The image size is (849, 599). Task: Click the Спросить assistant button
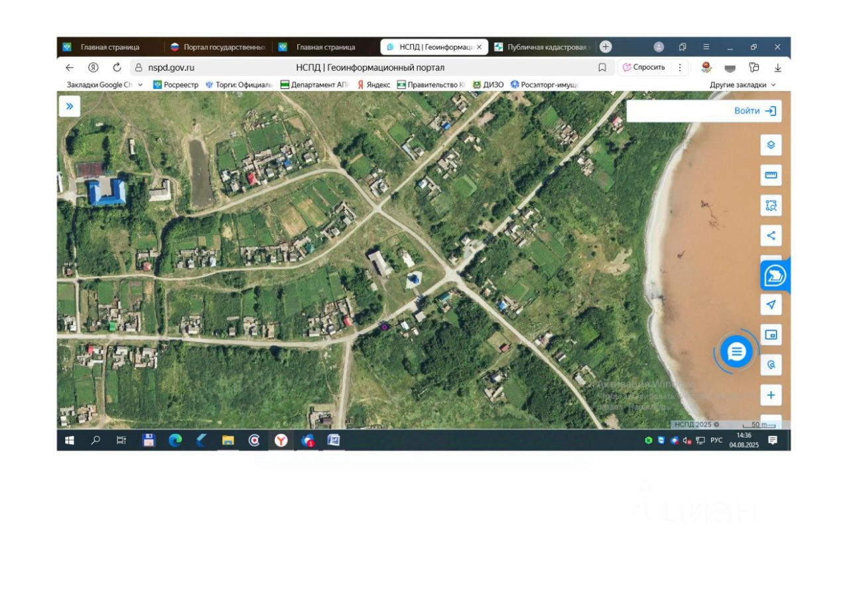[644, 67]
